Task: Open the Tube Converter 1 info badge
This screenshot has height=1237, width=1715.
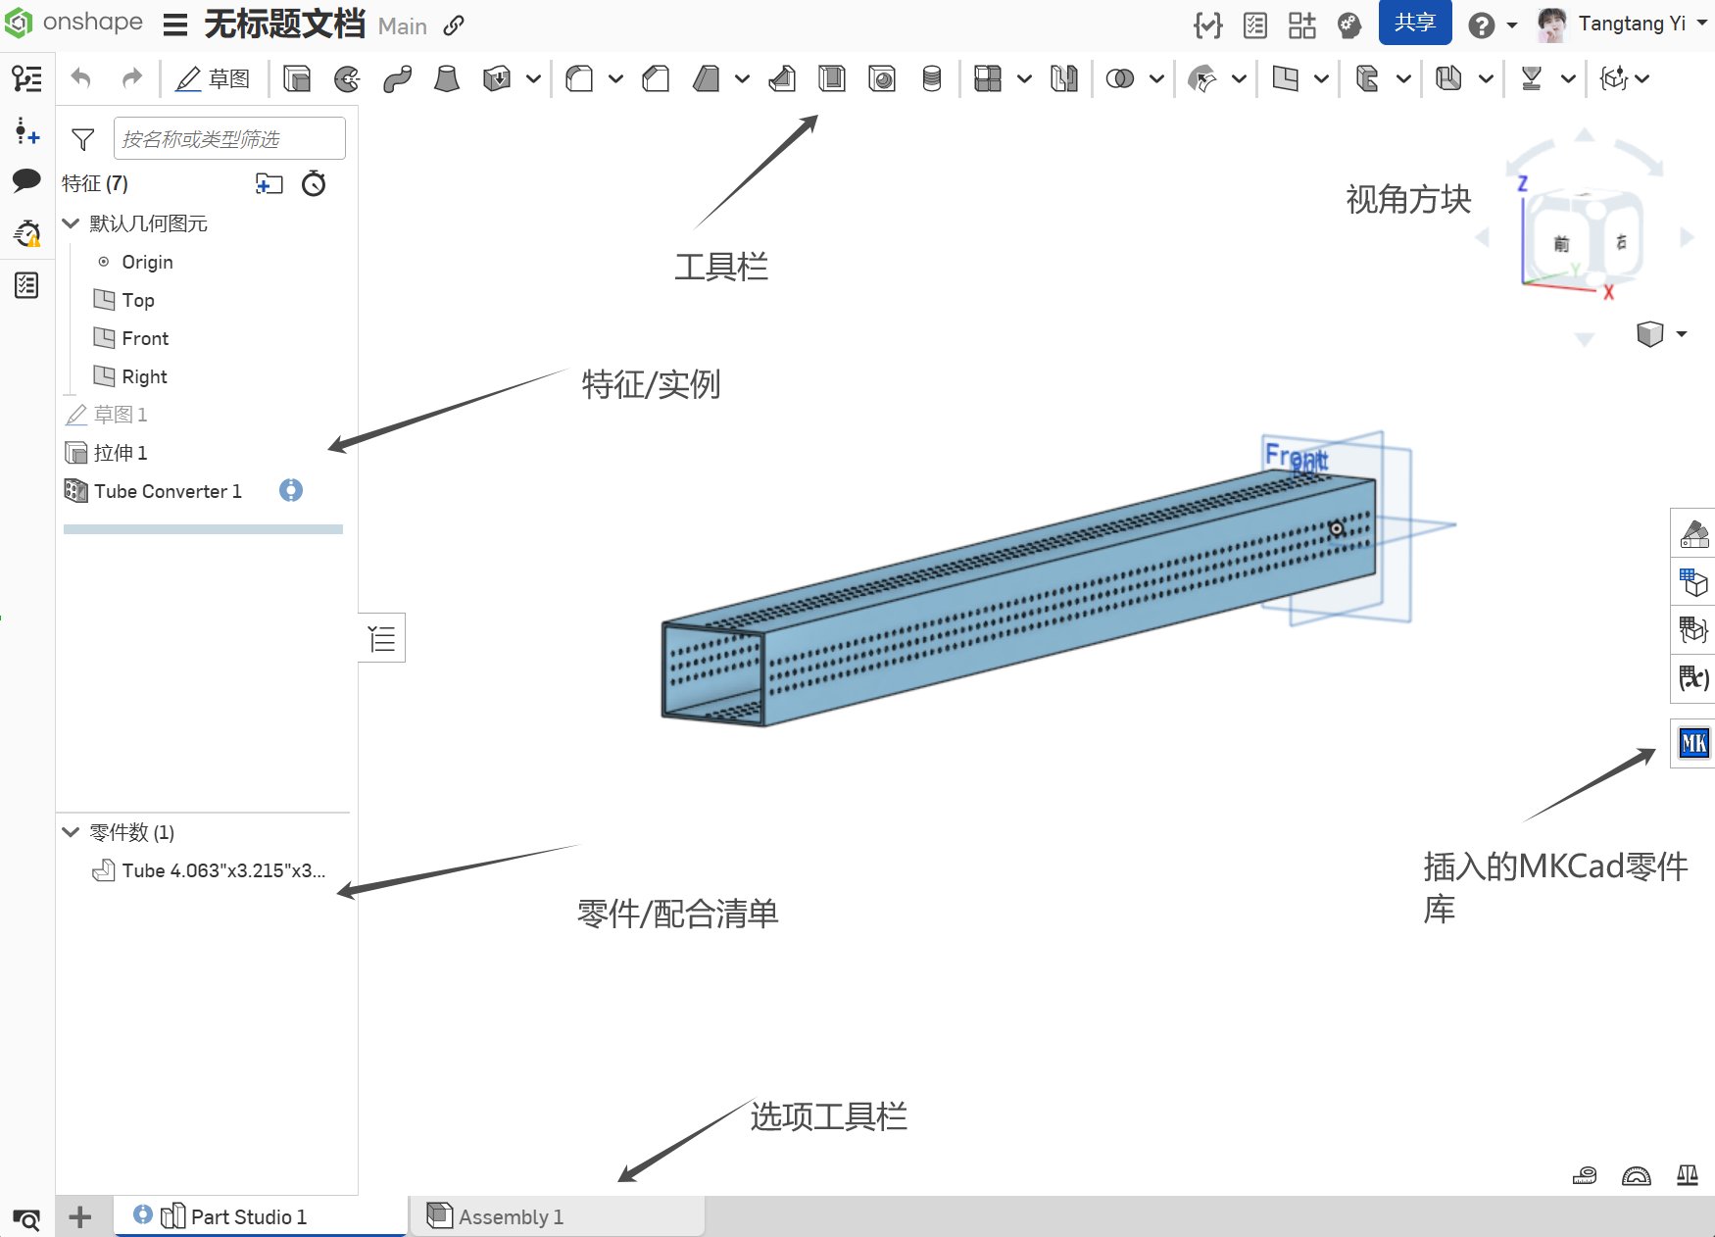Action: pos(291,490)
